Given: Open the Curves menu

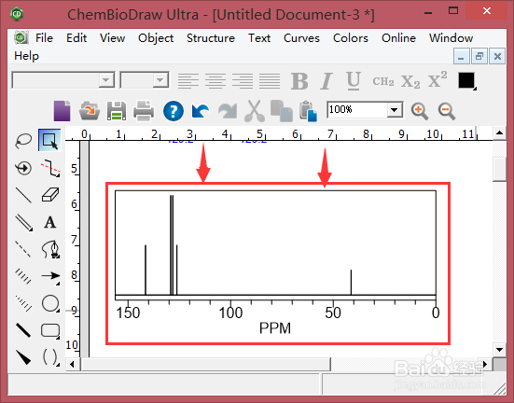Looking at the screenshot, I should [x=301, y=38].
